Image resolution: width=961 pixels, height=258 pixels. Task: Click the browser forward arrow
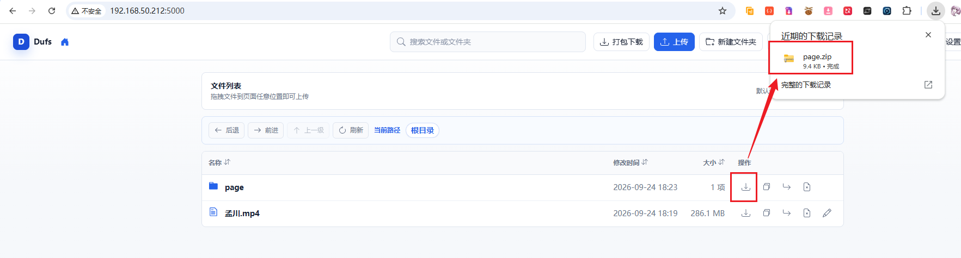[32, 11]
